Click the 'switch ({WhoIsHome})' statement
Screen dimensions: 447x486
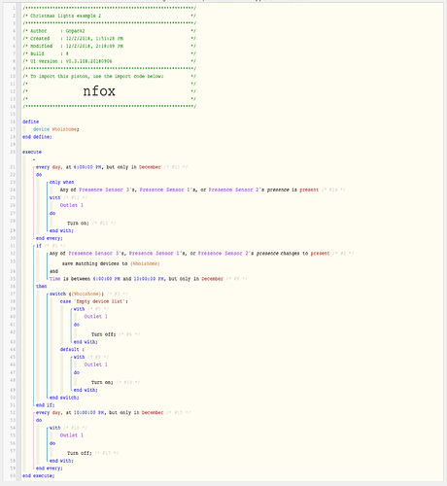[77, 294]
